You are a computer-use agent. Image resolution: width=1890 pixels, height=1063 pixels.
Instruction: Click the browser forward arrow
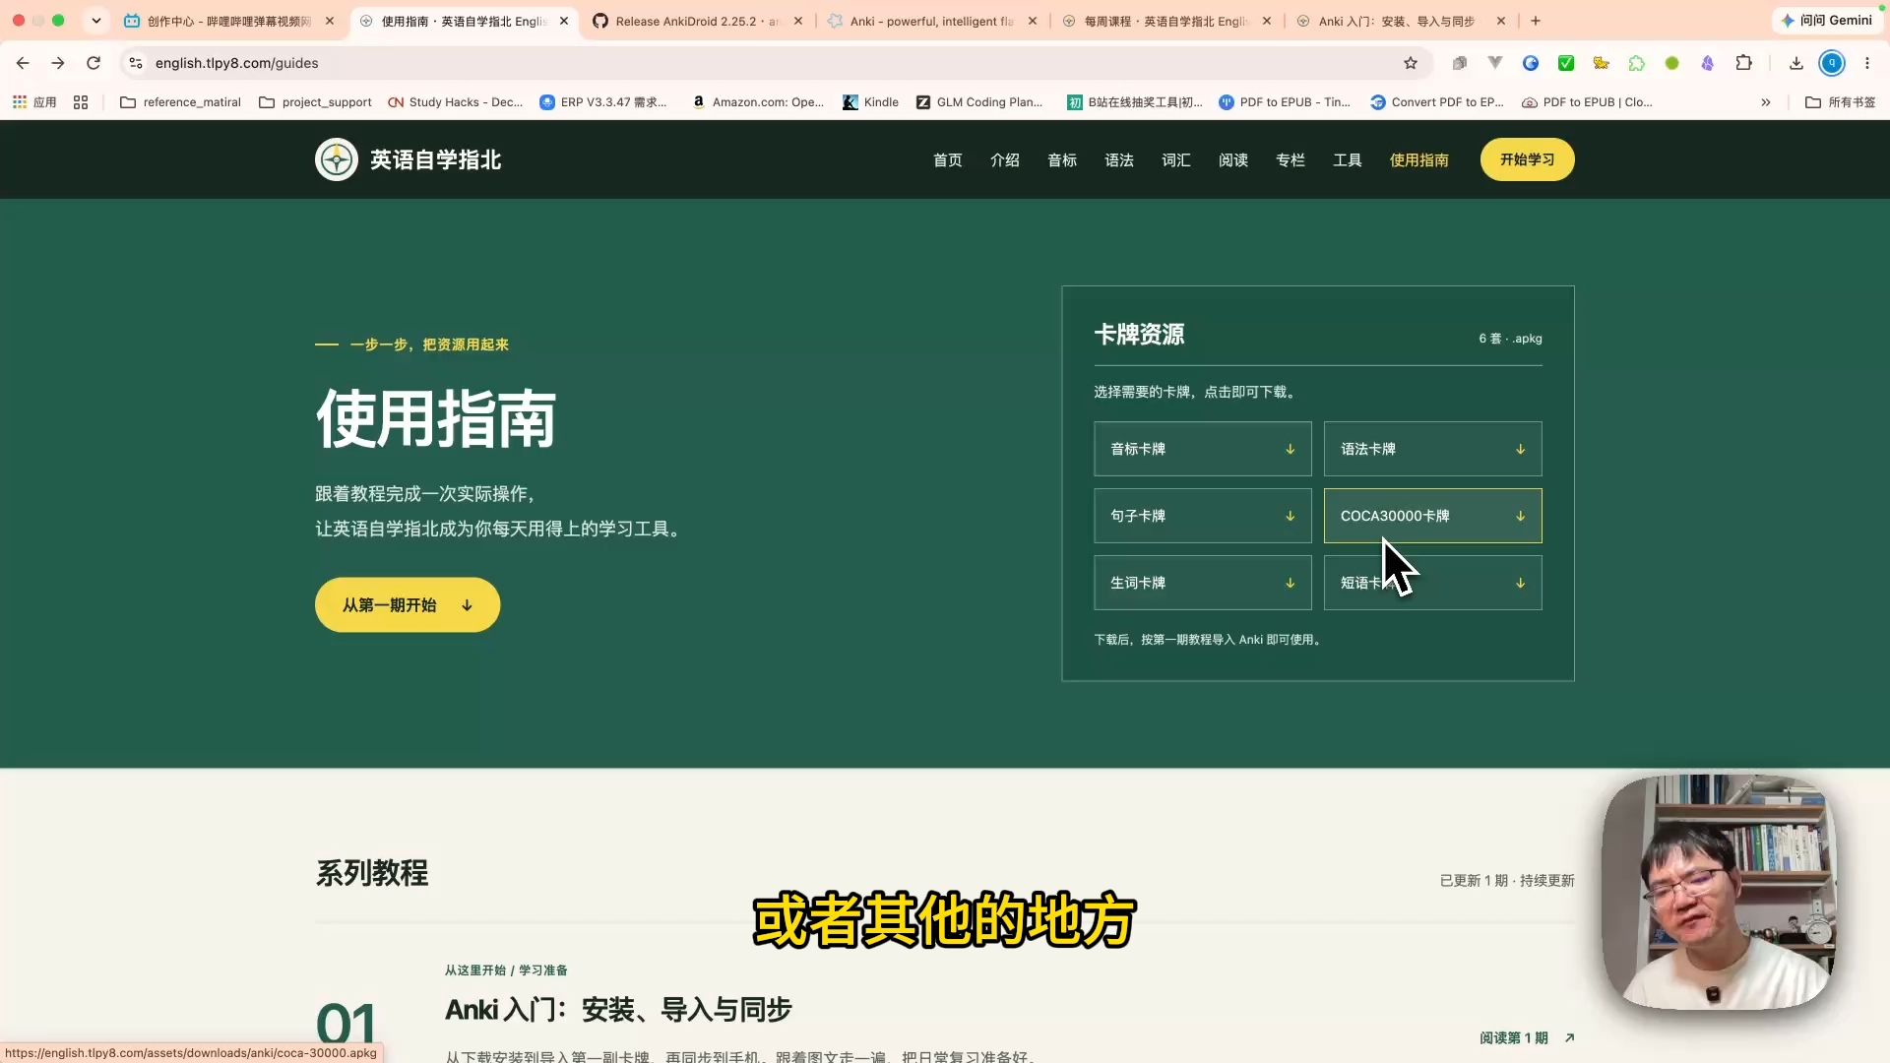58,63
